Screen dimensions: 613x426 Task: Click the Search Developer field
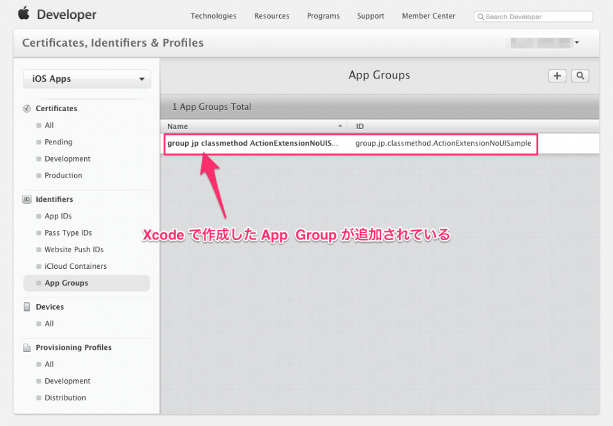coord(533,17)
